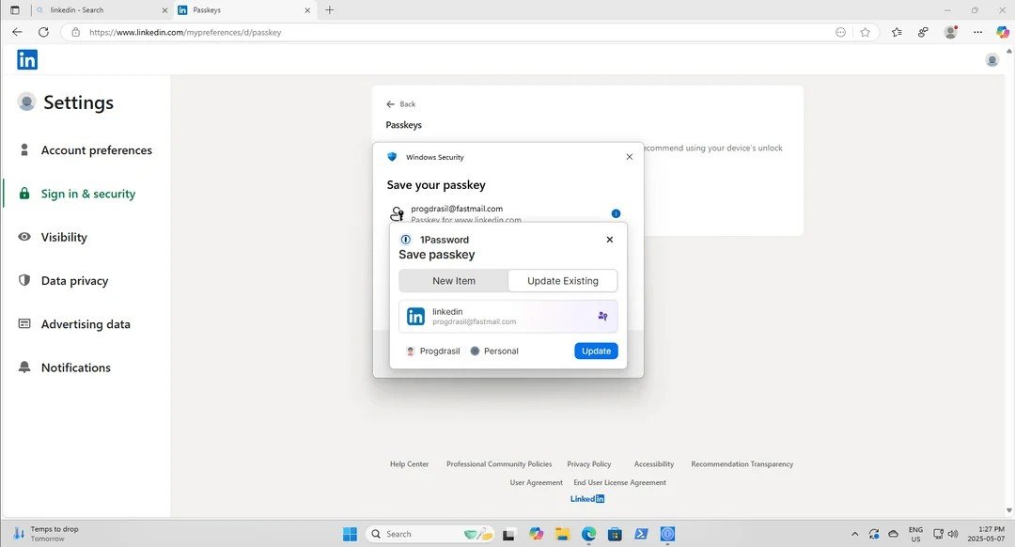Viewport: 1015px width, 547px height.
Task: Open Recommendation Transparency link
Action: point(742,464)
